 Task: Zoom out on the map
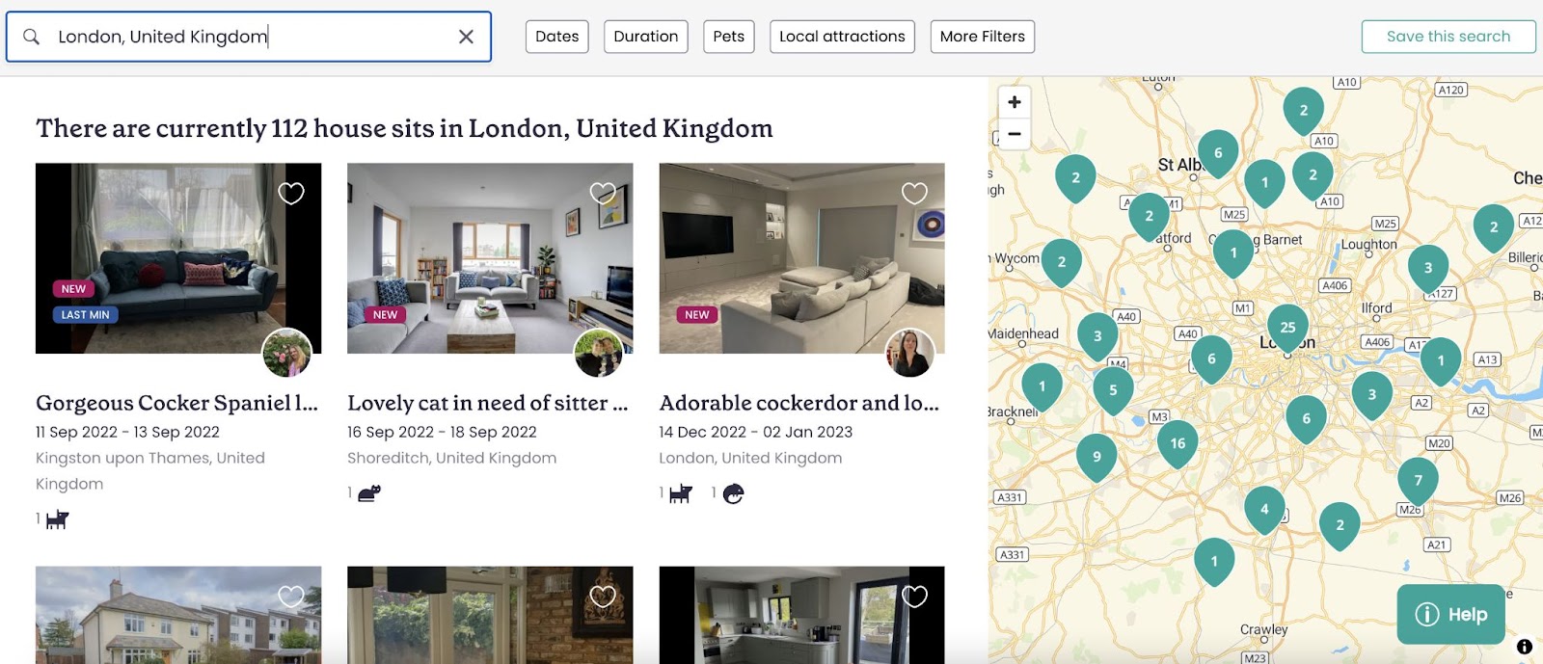(1015, 134)
